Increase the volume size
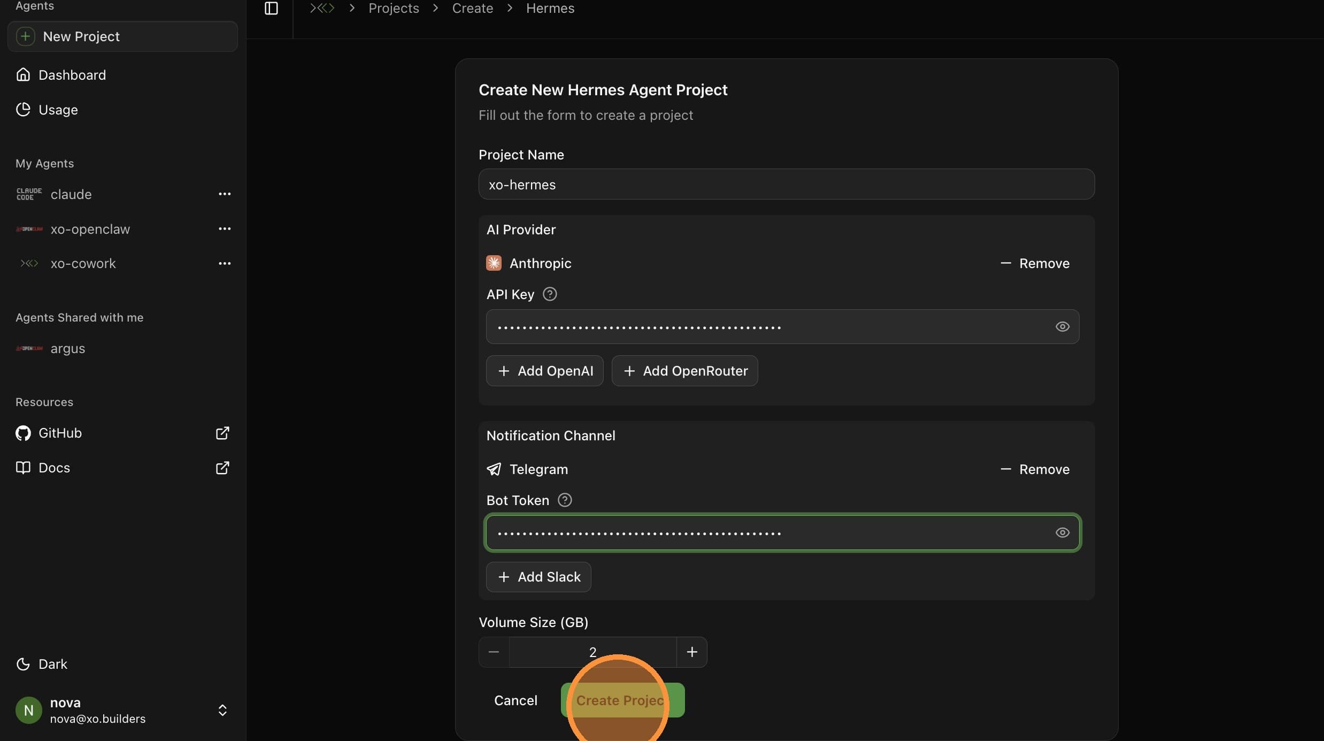1324x741 pixels. coord(692,652)
